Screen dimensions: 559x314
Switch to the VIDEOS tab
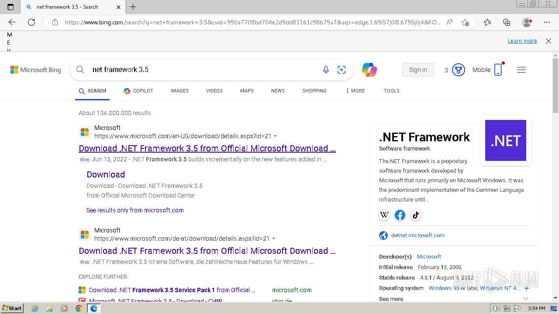[x=214, y=91]
